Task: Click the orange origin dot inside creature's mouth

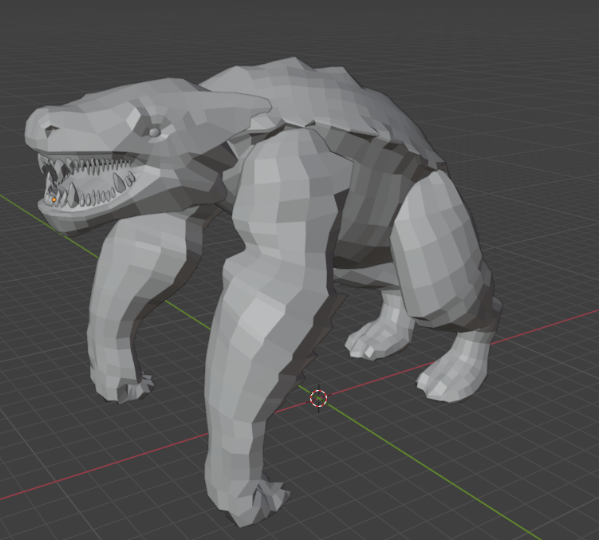Action: (x=54, y=199)
